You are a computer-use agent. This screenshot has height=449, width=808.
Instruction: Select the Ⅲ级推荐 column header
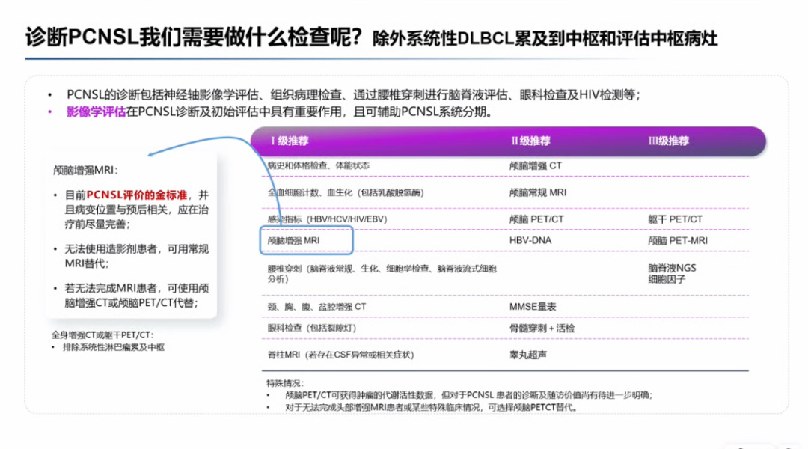click(x=668, y=141)
